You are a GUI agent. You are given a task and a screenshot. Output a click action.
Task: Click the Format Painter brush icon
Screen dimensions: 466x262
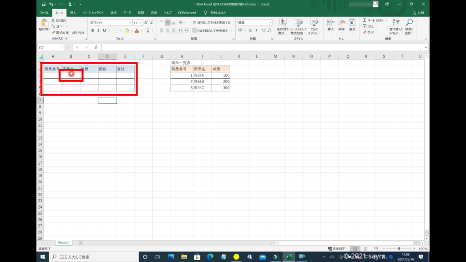tap(53, 33)
